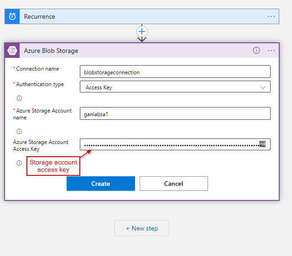Click the info icon under Storage Account name
292x256 pixels.
19,131
